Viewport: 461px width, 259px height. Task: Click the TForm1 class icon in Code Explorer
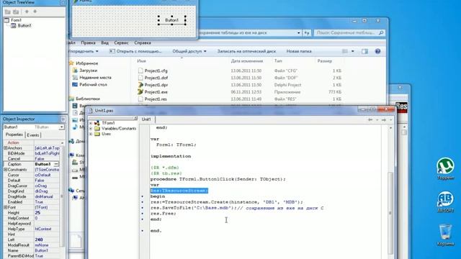(97, 123)
